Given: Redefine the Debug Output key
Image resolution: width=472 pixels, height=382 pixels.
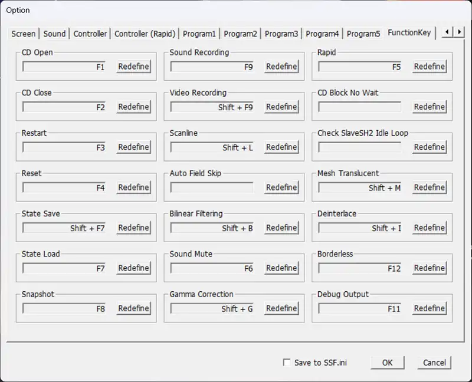Looking at the screenshot, I should click(x=429, y=308).
